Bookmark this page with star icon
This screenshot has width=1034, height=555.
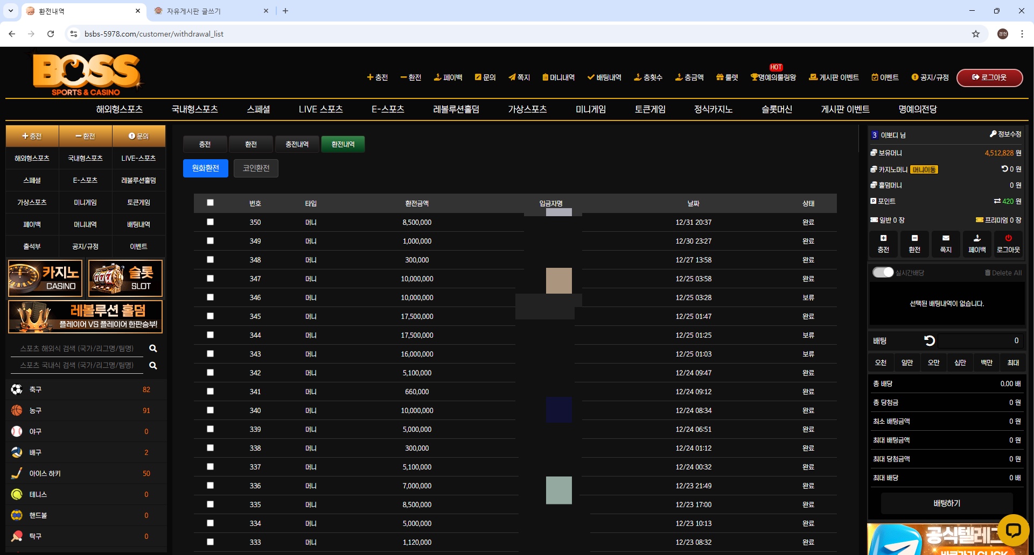[975, 34]
